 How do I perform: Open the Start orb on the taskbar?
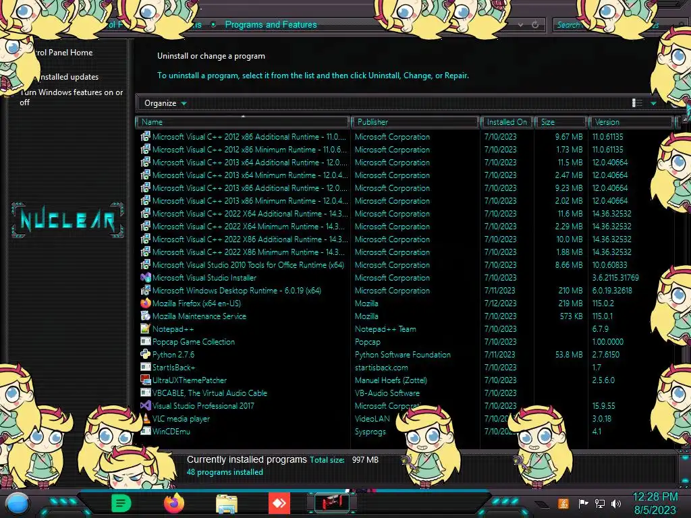point(18,504)
